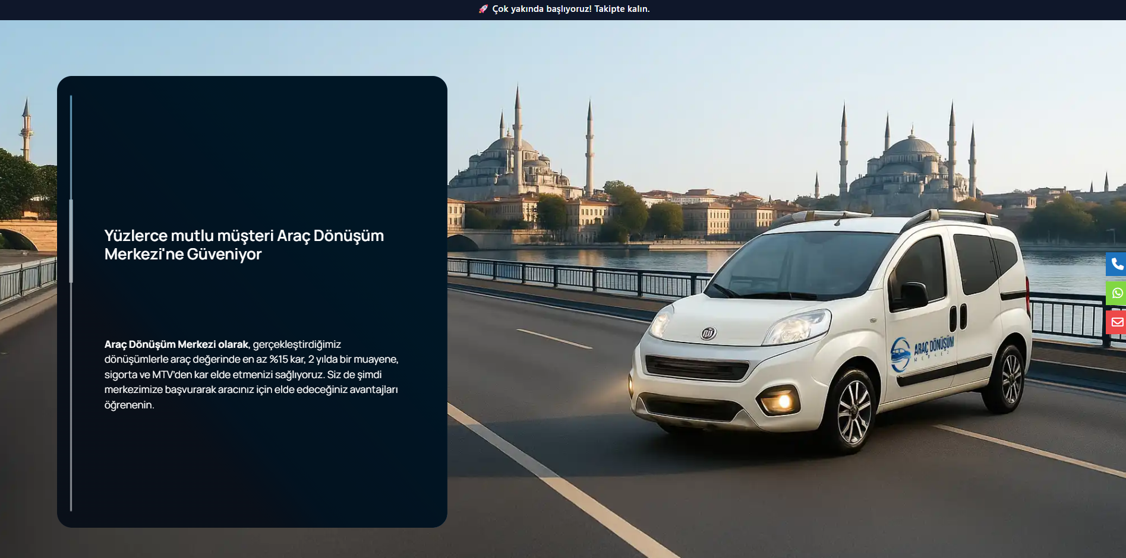
Task: Click the "Yüzlerce mutlu müşteri" card heading
Action: (x=244, y=245)
